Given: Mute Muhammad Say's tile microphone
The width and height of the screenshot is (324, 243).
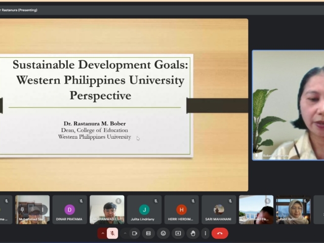Looking at the screenshot, I should [32, 210].
